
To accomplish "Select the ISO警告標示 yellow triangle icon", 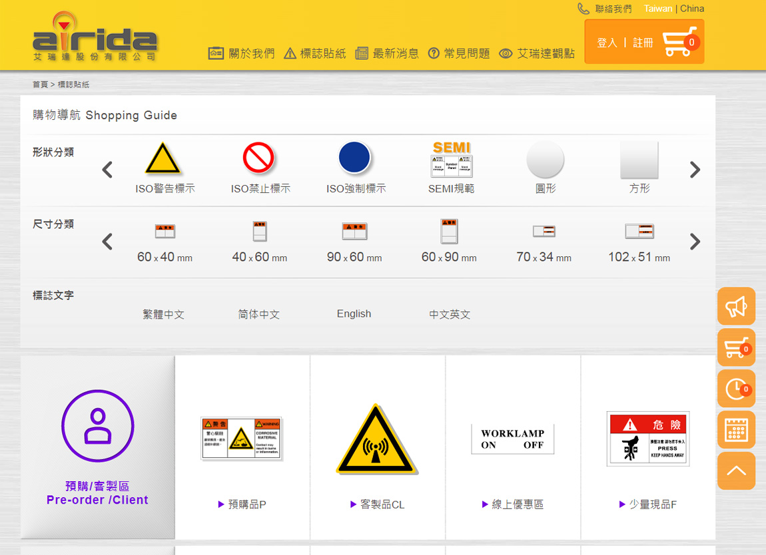I will click(x=163, y=160).
